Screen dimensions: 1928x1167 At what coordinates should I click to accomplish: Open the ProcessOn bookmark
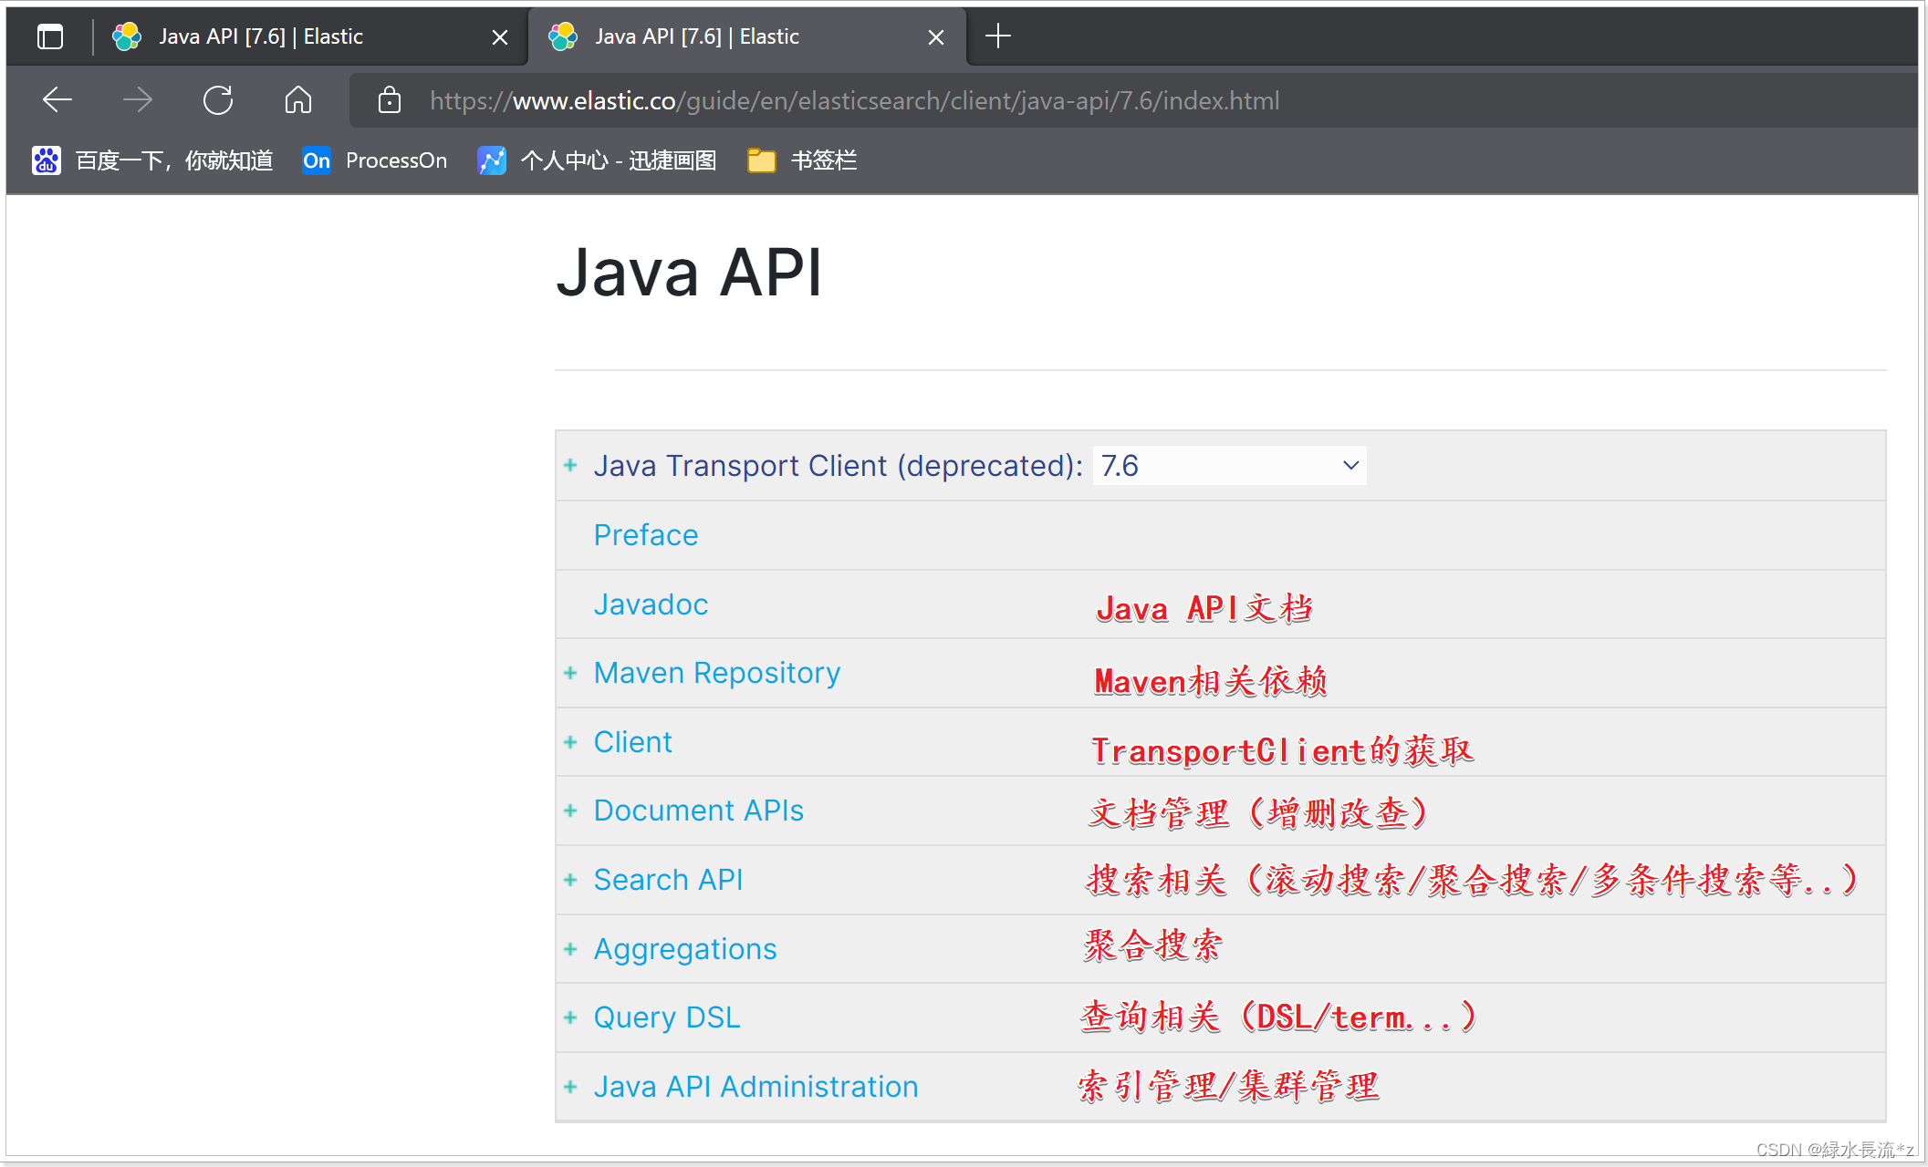click(375, 160)
